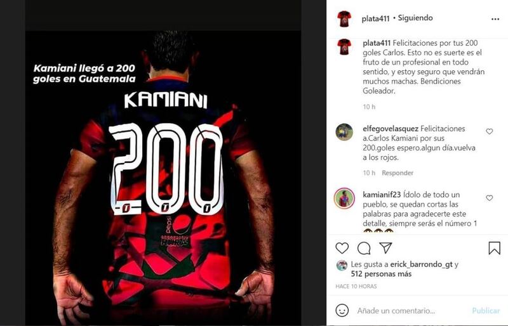Reply via Responder under elfegovelasquez comment
Screen dimensions: 508x326
[398, 173]
